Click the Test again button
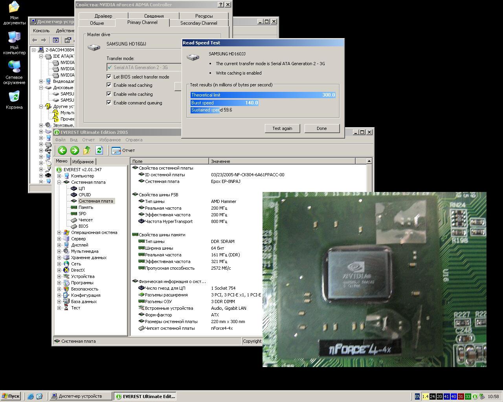This screenshot has height=402, width=503. [282, 128]
